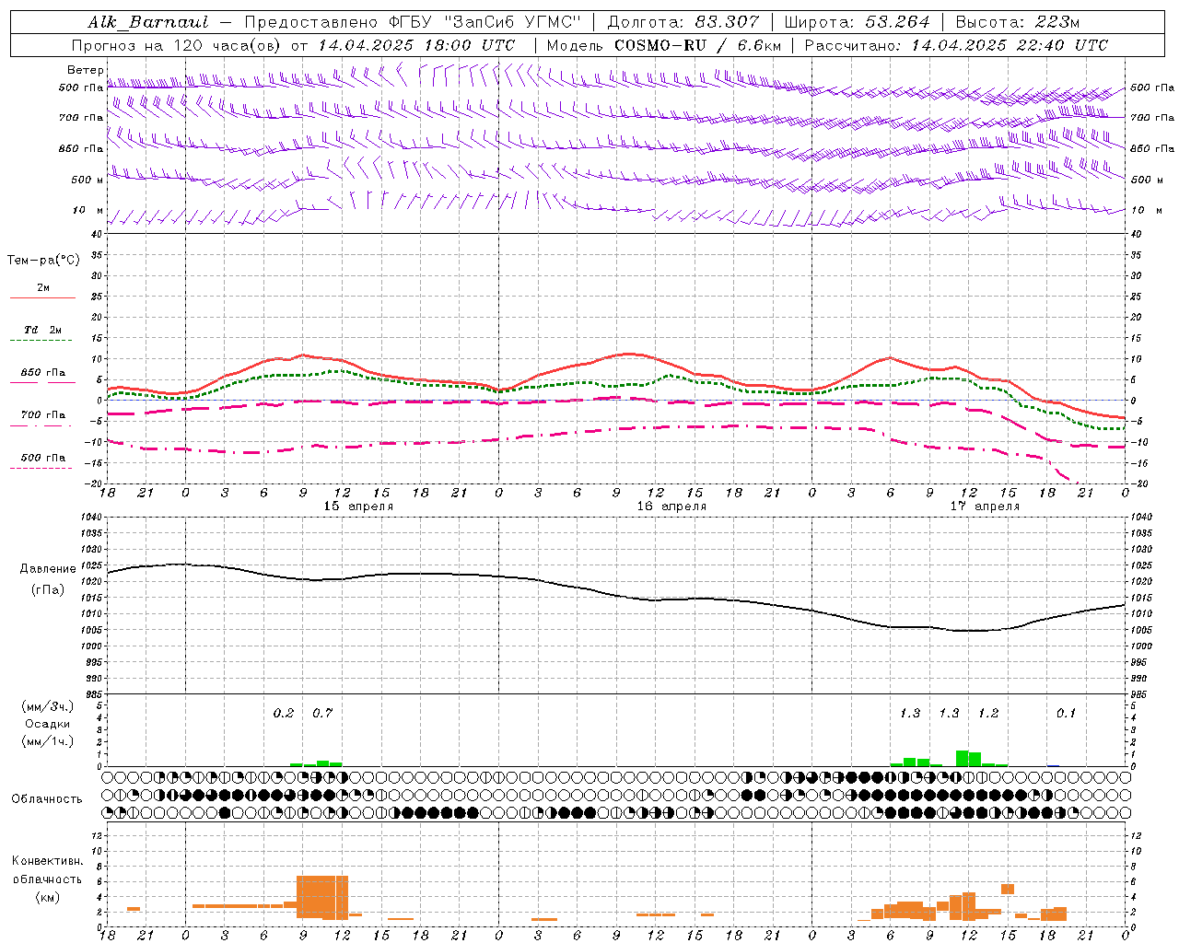Click the line sample under '2м' legend
Image resolution: width=1179 pixels, height=943 pixels.
pos(42,297)
